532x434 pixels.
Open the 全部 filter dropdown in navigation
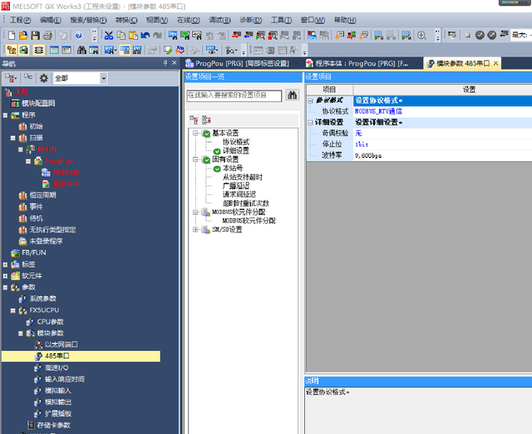tap(103, 78)
